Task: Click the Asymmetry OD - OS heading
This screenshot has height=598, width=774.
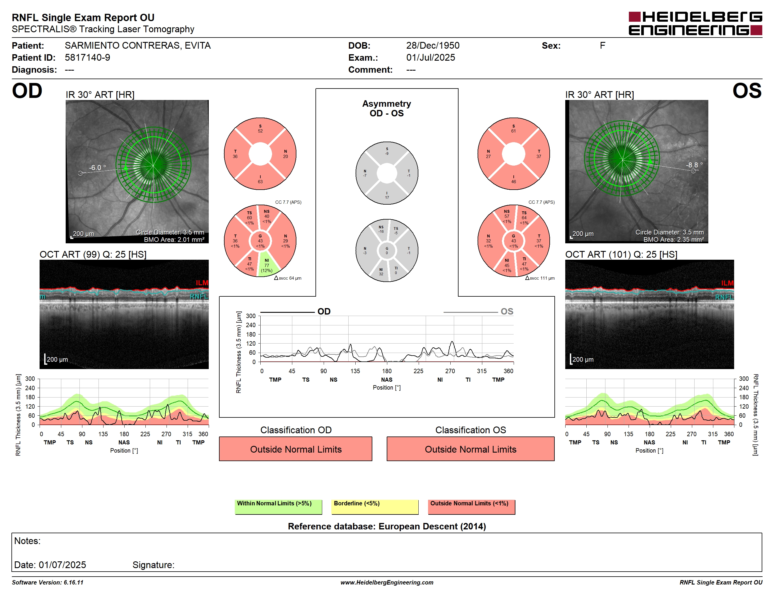Action: click(387, 108)
